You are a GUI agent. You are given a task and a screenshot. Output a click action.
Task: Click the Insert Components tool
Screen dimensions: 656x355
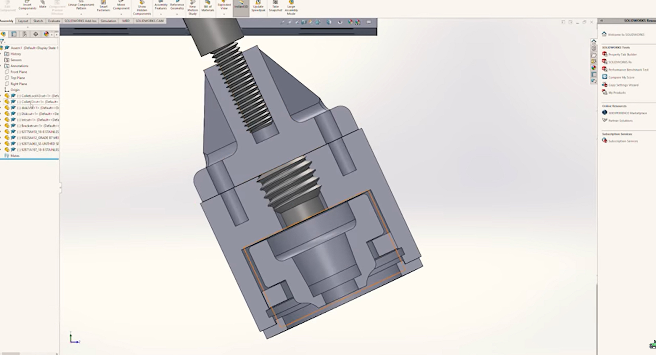coord(27,5)
